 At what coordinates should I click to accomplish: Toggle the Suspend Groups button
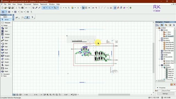[83, 8]
